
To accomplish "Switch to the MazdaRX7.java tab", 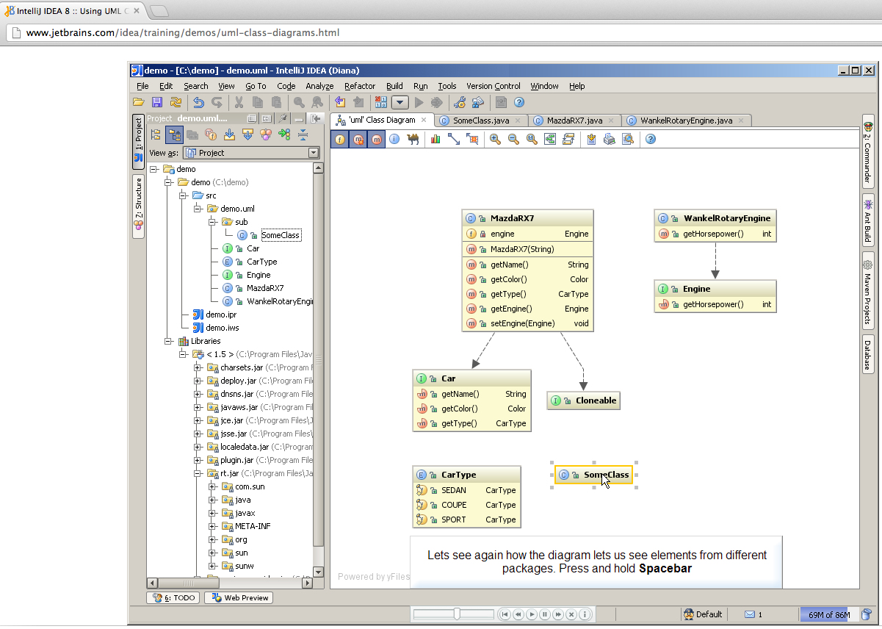I will tap(574, 121).
